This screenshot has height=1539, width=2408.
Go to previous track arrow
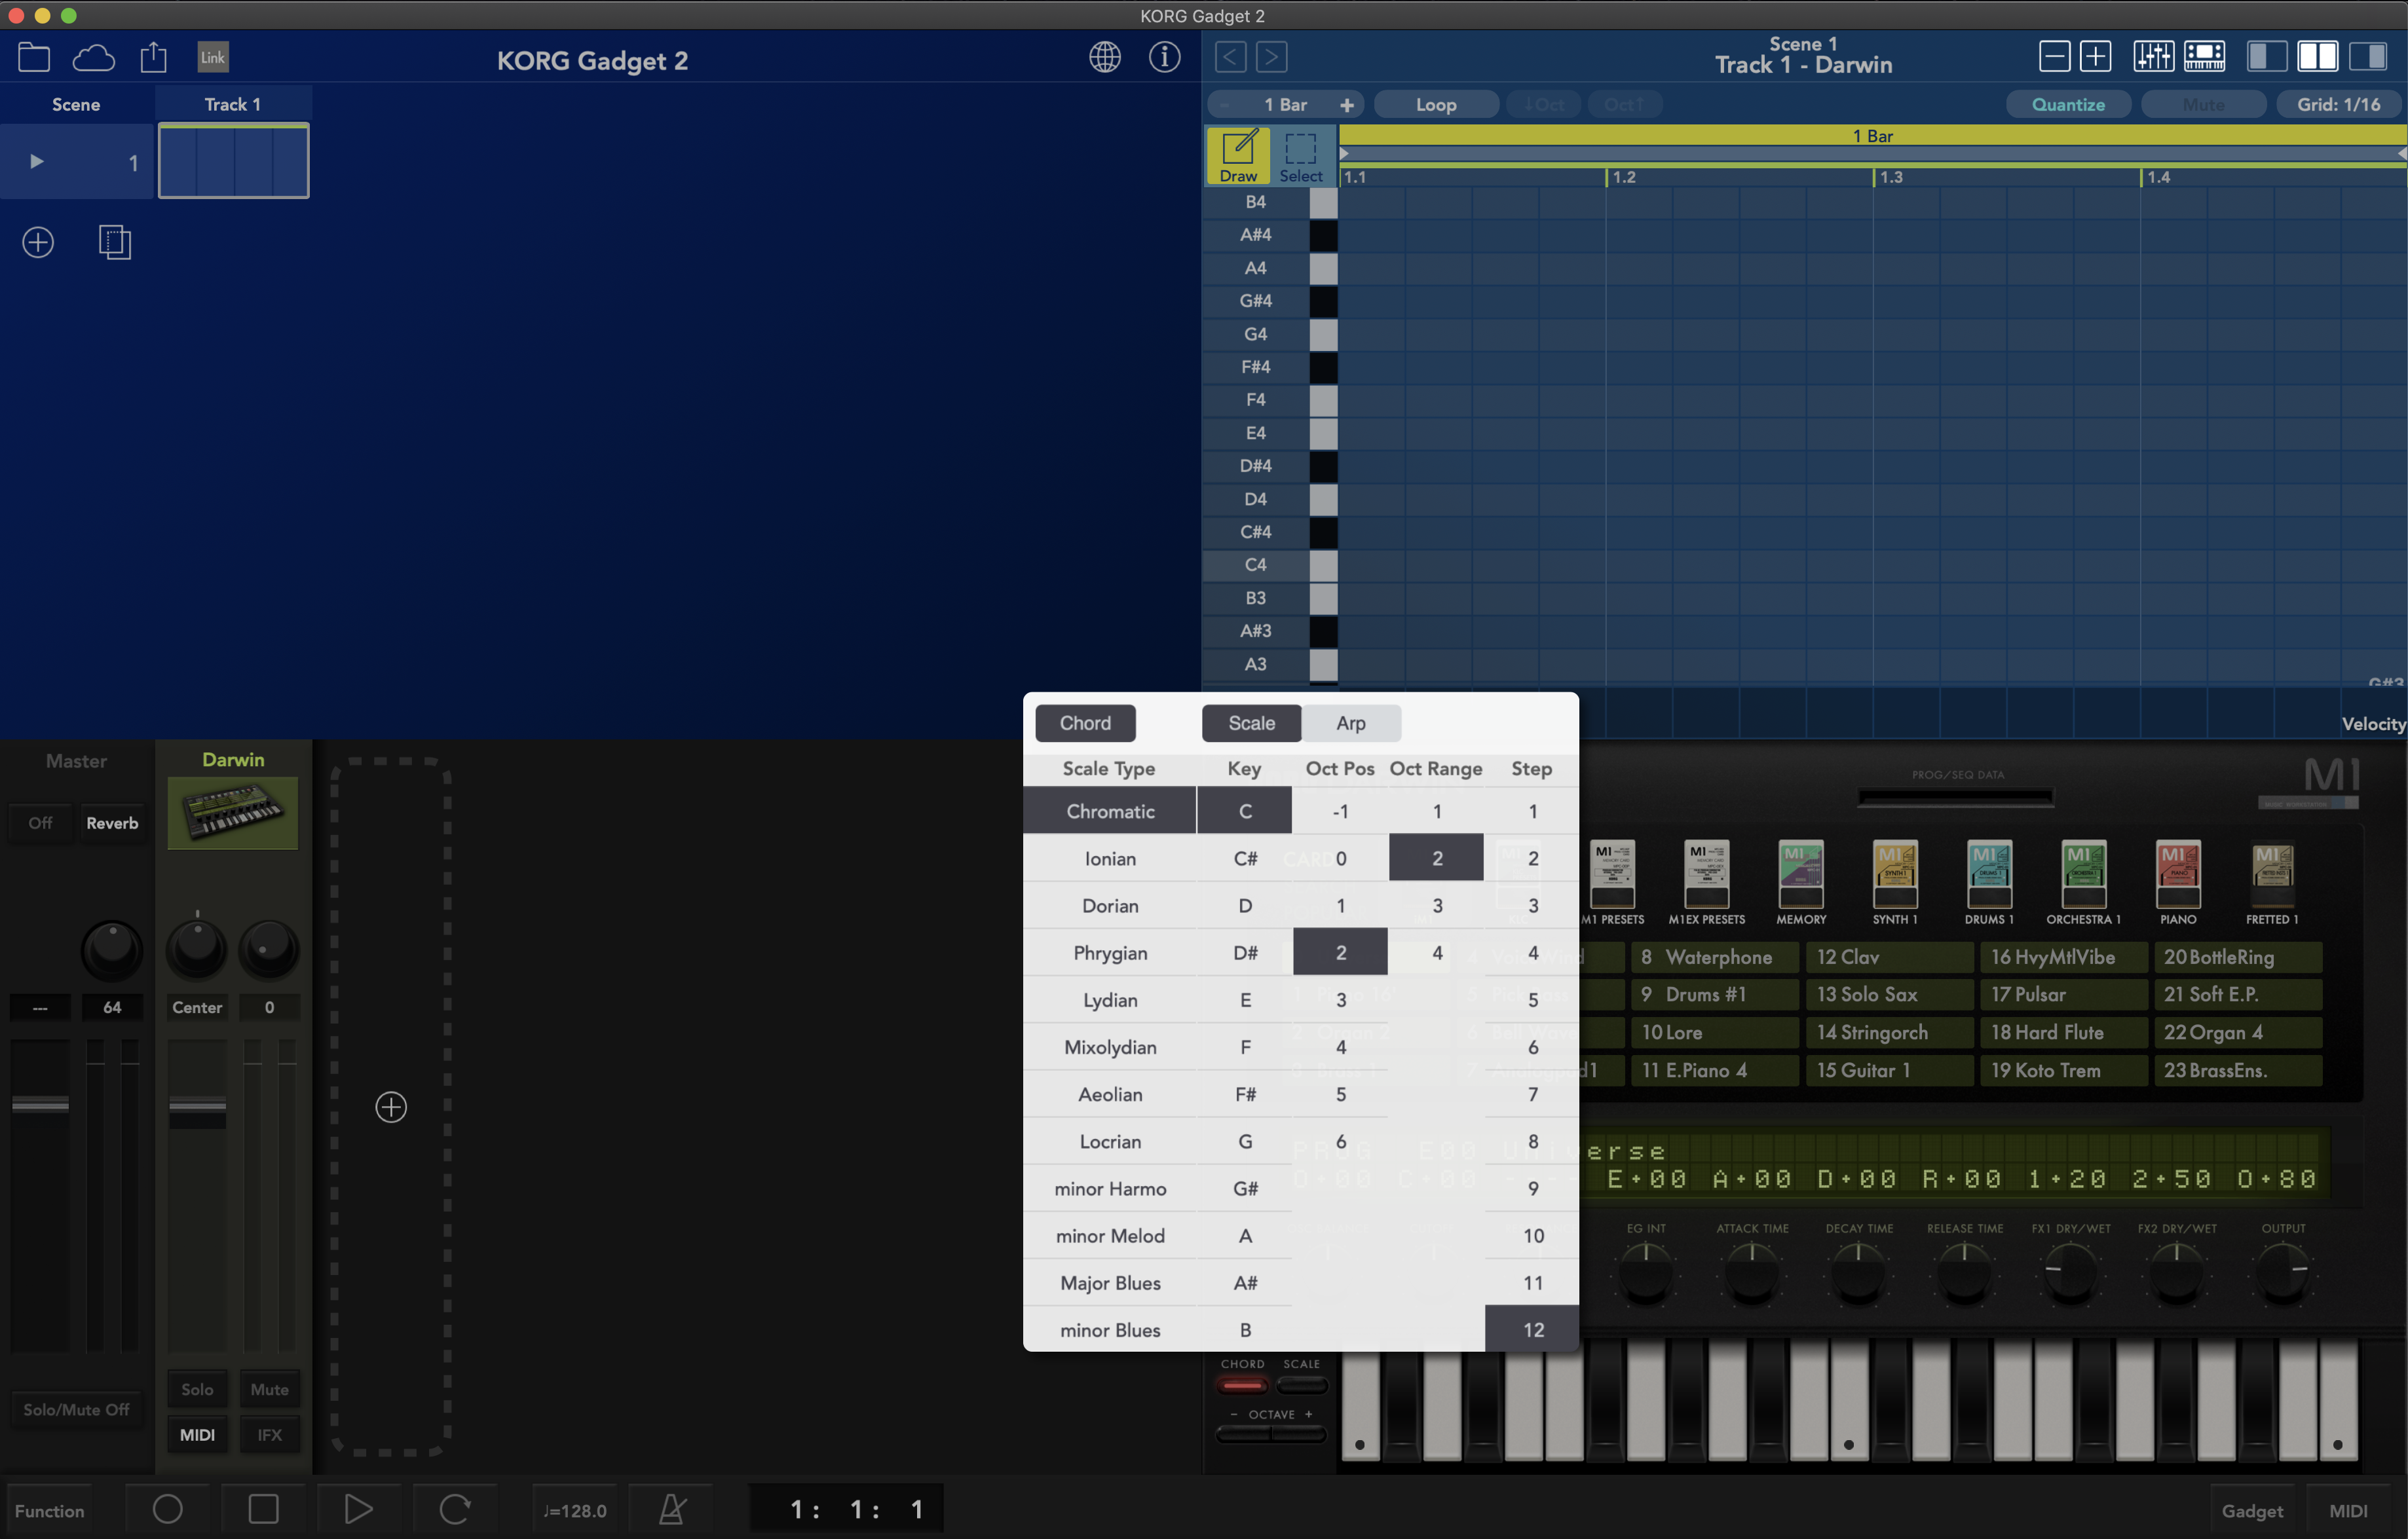tap(1230, 57)
